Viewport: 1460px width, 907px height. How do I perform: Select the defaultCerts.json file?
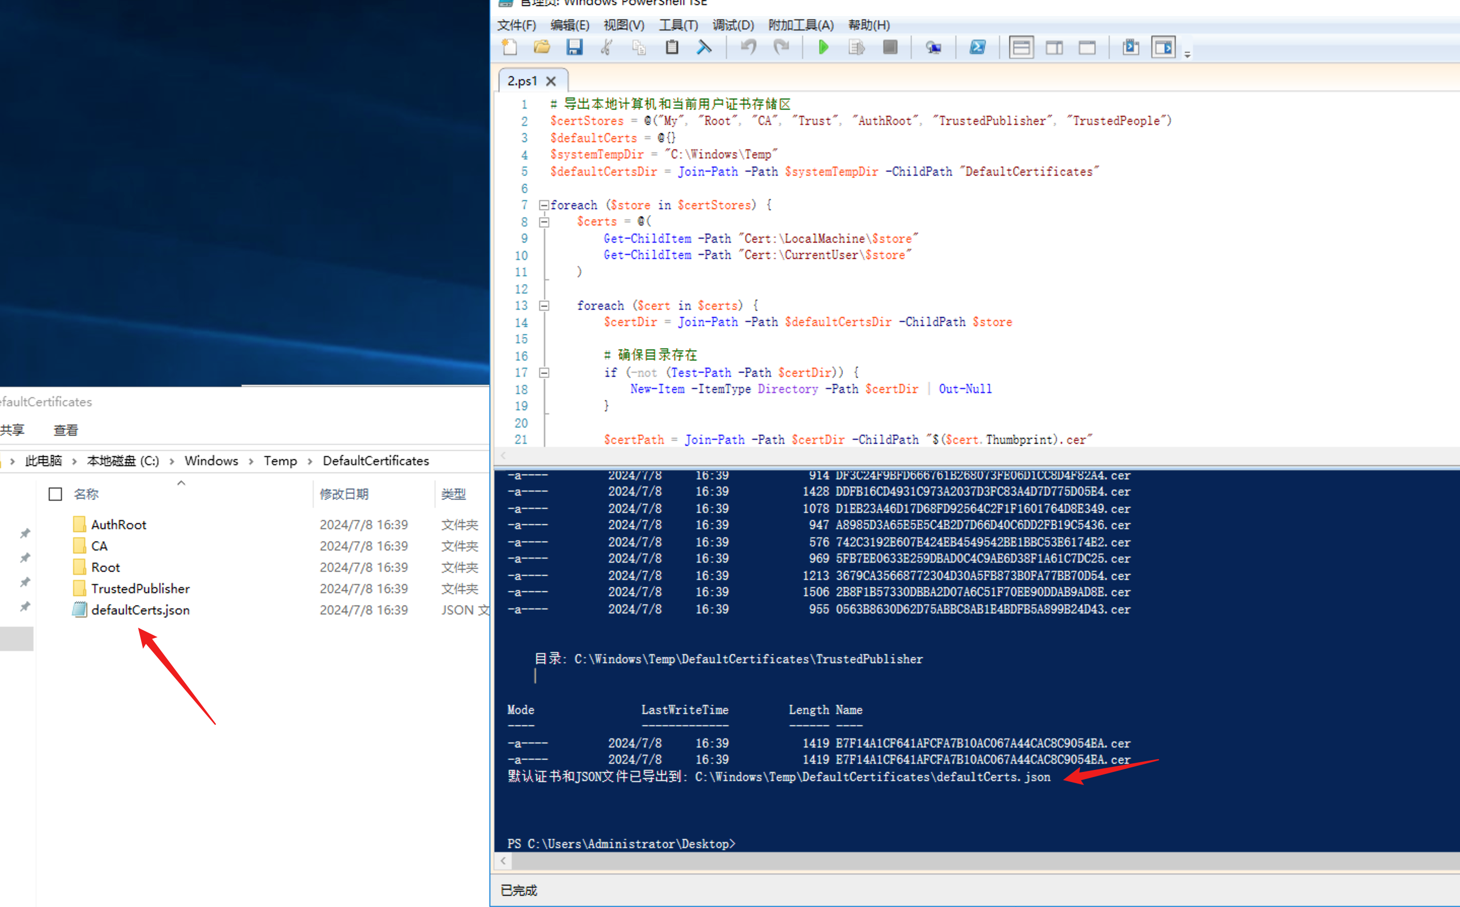tap(140, 610)
